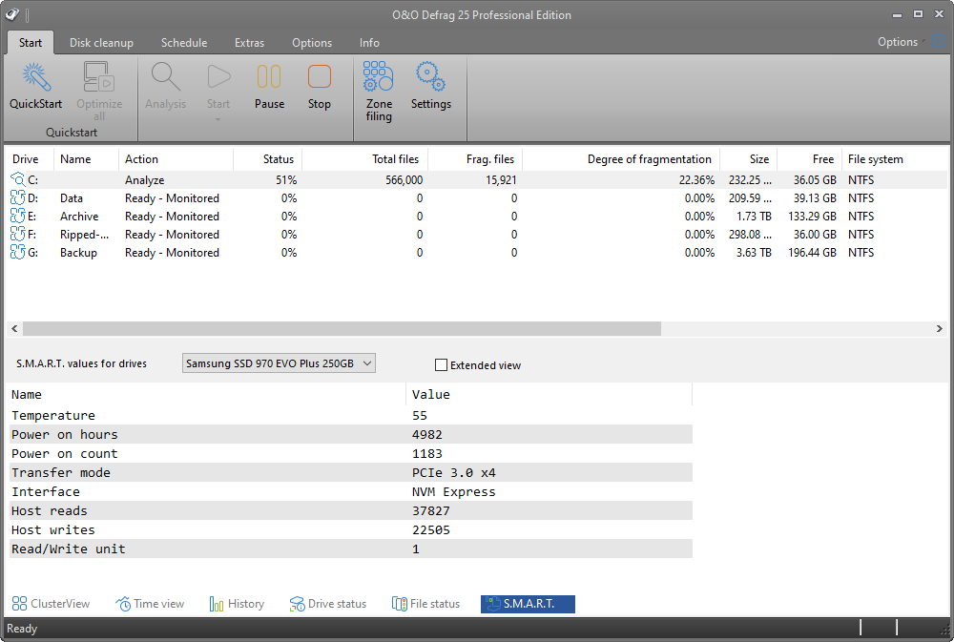Enable the Extended view checkbox
The image size is (954, 642).
441,364
